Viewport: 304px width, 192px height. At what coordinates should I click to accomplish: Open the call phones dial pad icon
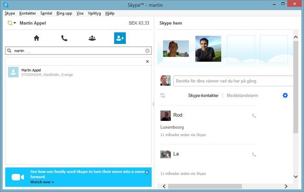(x=64, y=38)
